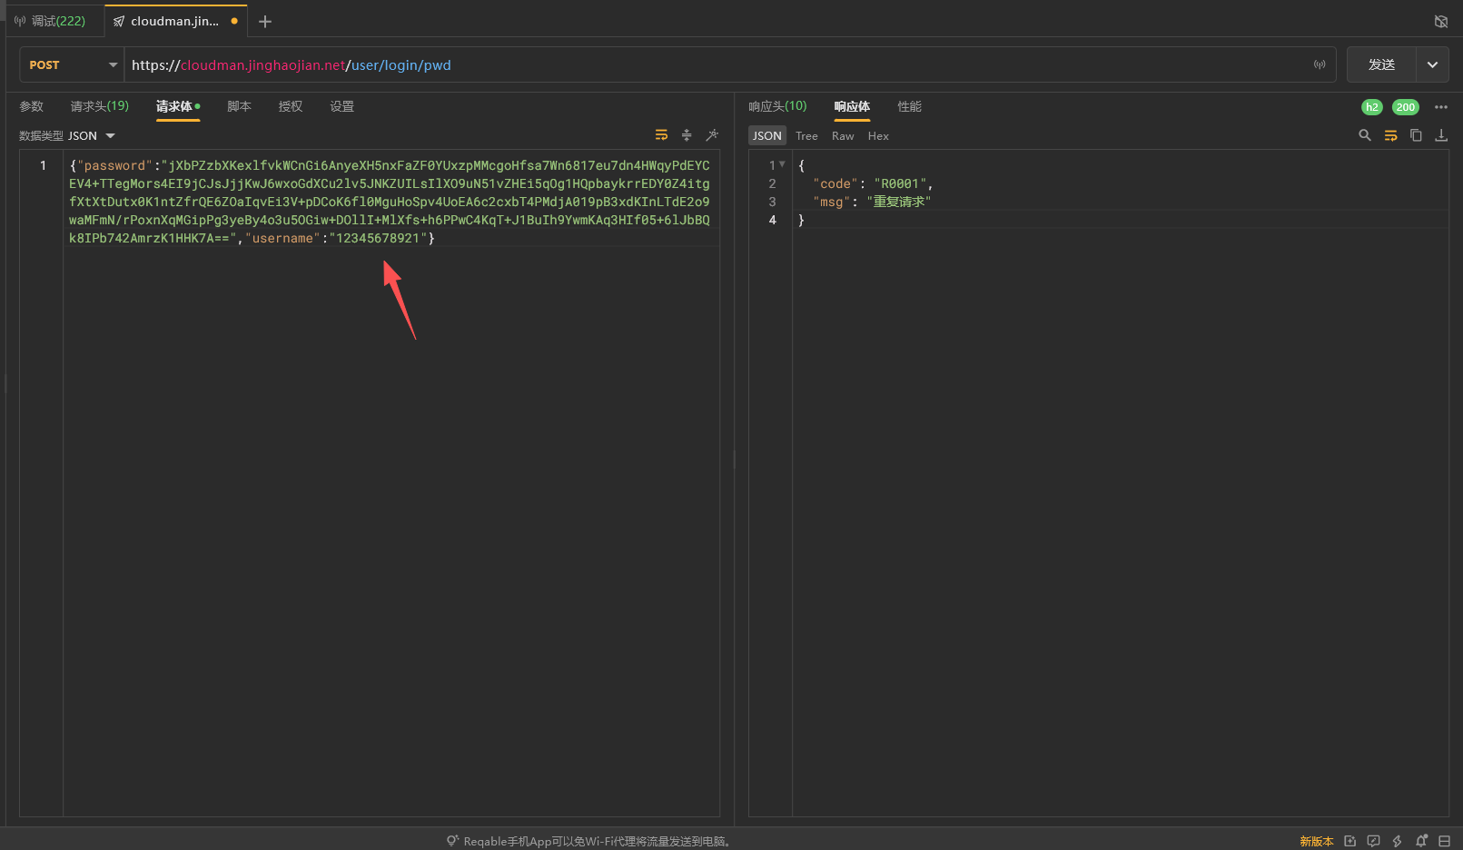Image resolution: width=1463 pixels, height=850 pixels.
Task: Add a new tab with plus button
Action: [x=265, y=21]
